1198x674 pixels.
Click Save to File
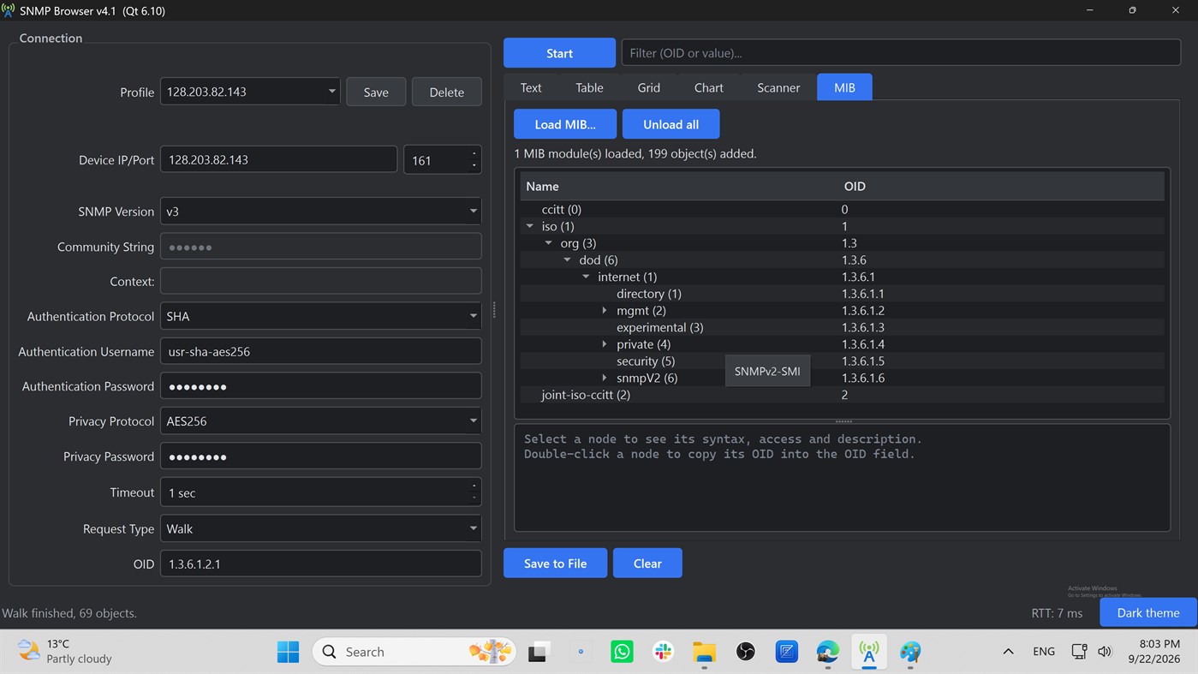555,564
